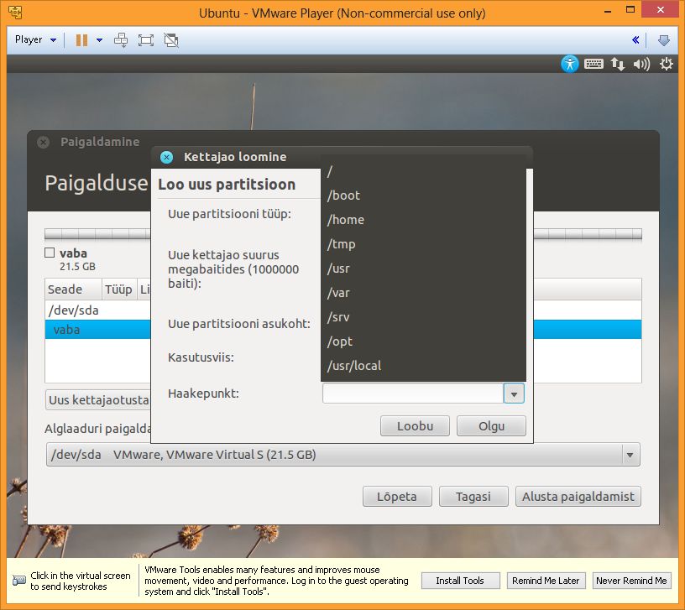Click the keyboard hint icon in status bar
Viewport: 685px width, 610px height.
19,581
